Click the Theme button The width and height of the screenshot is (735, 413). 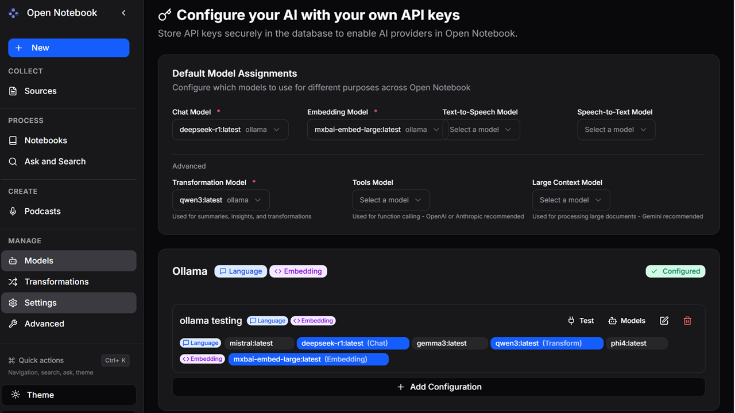(68, 395)
